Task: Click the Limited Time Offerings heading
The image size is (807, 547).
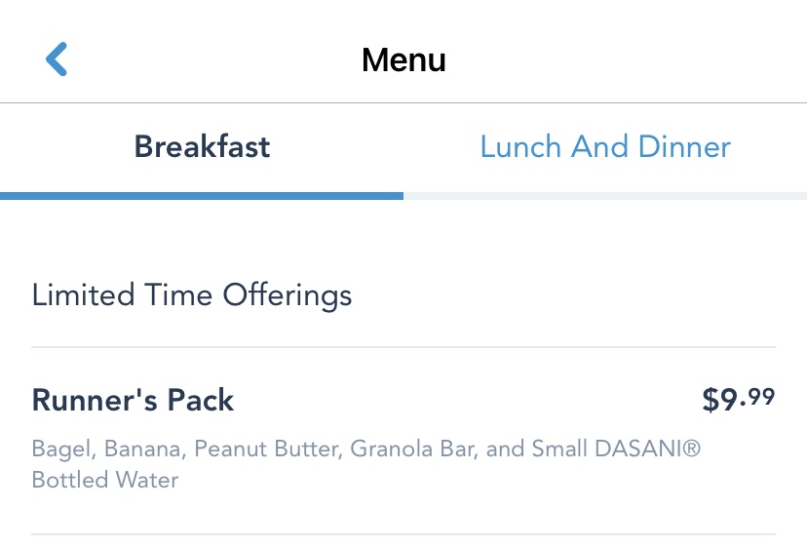Action: coord(192,294)
